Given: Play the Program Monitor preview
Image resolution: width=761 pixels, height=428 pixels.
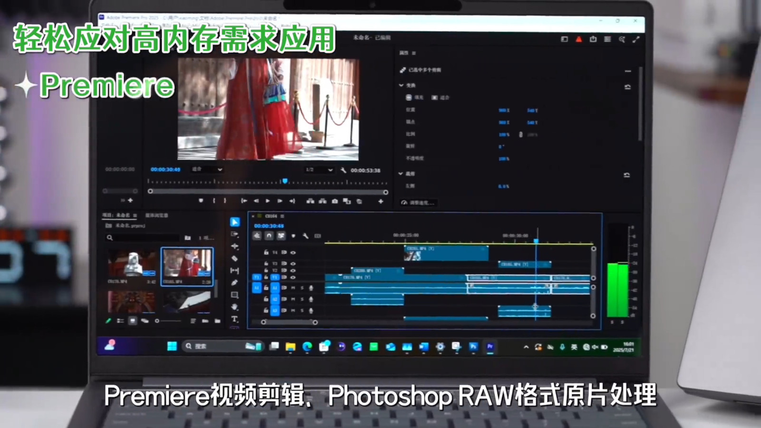Looking at the screenshot, I should click(x=268, y=201).
